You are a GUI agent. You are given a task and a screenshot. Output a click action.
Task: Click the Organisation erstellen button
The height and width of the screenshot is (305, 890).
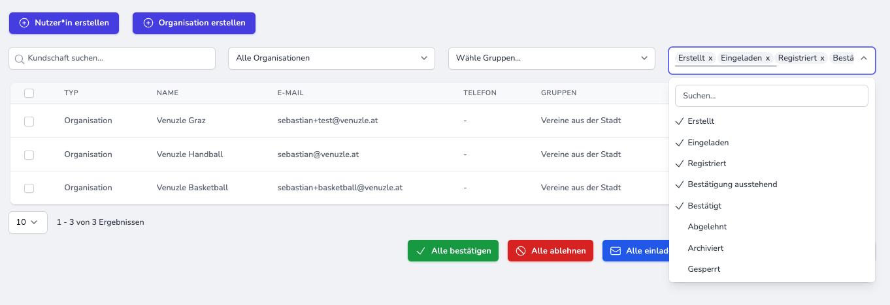194,23
